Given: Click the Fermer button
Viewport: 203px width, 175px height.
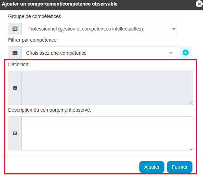Looking at the screenshot, I should click(x=179, y=167).
